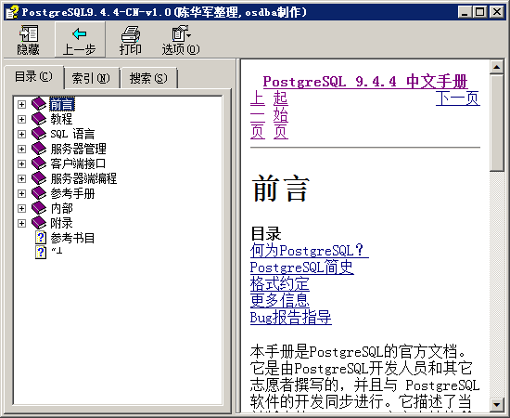The height and width of the screenshot is (418, 510).
Task: Select the 参考手册 label in the tree
Action: tap(72, 193)
